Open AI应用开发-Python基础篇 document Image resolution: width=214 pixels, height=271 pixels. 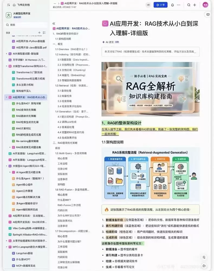31,41
